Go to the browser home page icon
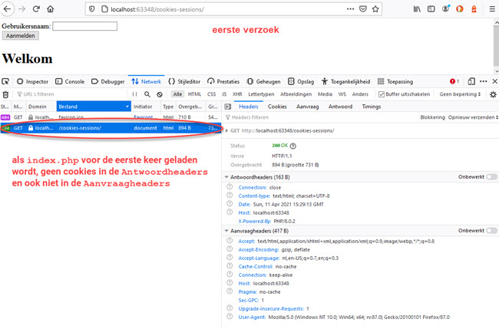499x329 pixels. (x=51, y=9)
